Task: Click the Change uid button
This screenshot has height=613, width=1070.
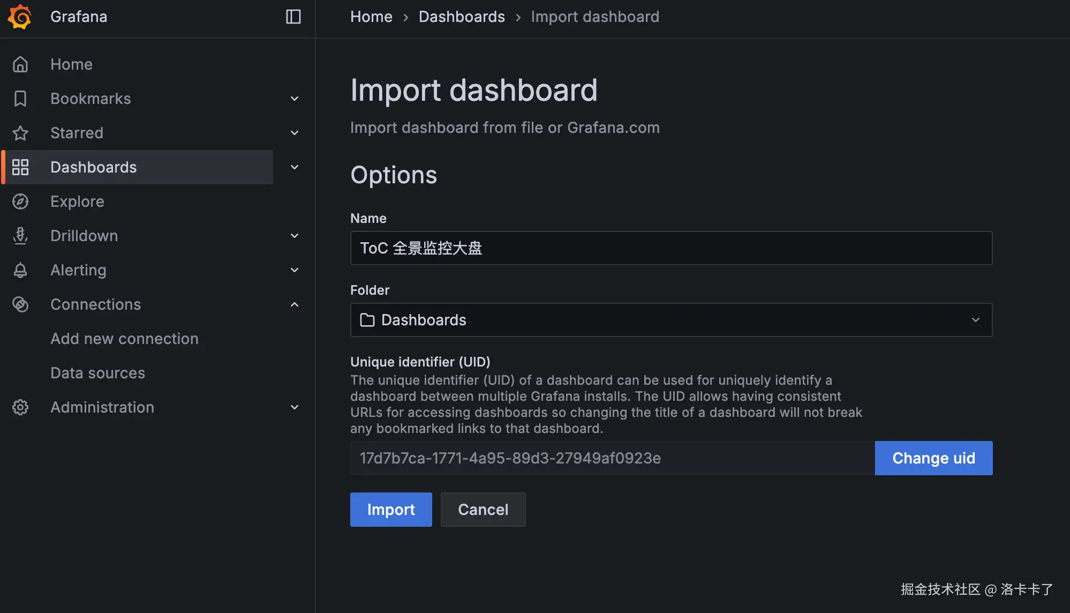Action: (x=933, y=458)
